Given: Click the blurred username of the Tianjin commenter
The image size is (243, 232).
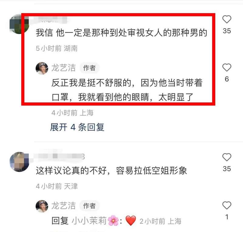Looking at the screenshot, I should coord(59,156).
